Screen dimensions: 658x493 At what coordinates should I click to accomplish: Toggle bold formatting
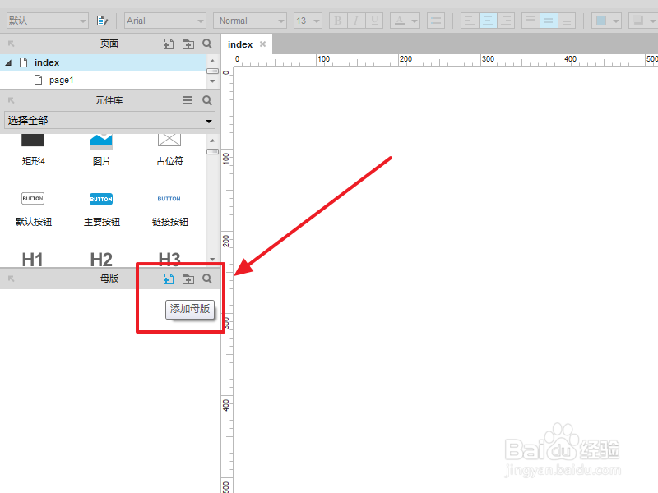(x=338, y=21)
